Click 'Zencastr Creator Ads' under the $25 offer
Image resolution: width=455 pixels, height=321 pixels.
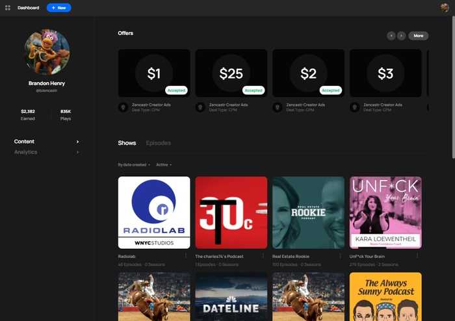[228, 105]
